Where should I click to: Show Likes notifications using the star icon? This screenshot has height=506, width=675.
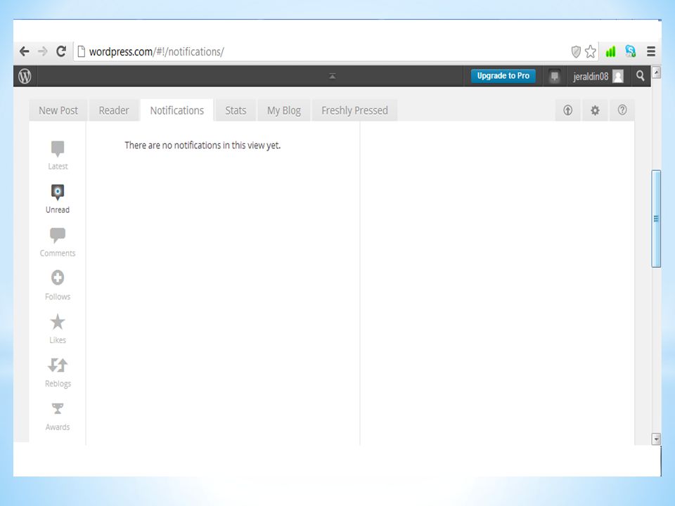(x=58, y=329)
